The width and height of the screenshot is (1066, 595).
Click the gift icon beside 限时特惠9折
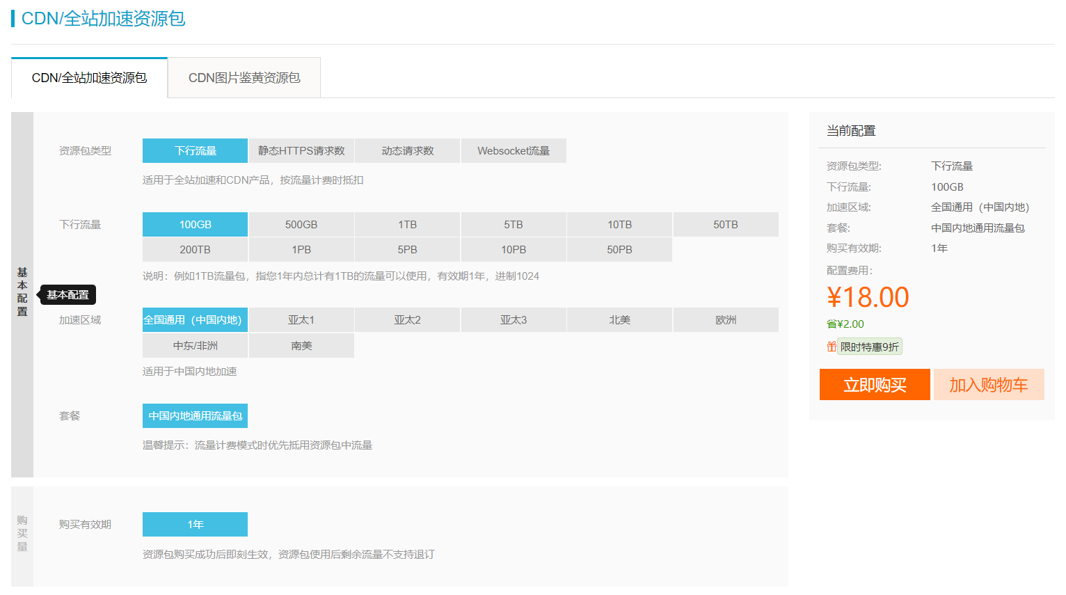point(831,347)
